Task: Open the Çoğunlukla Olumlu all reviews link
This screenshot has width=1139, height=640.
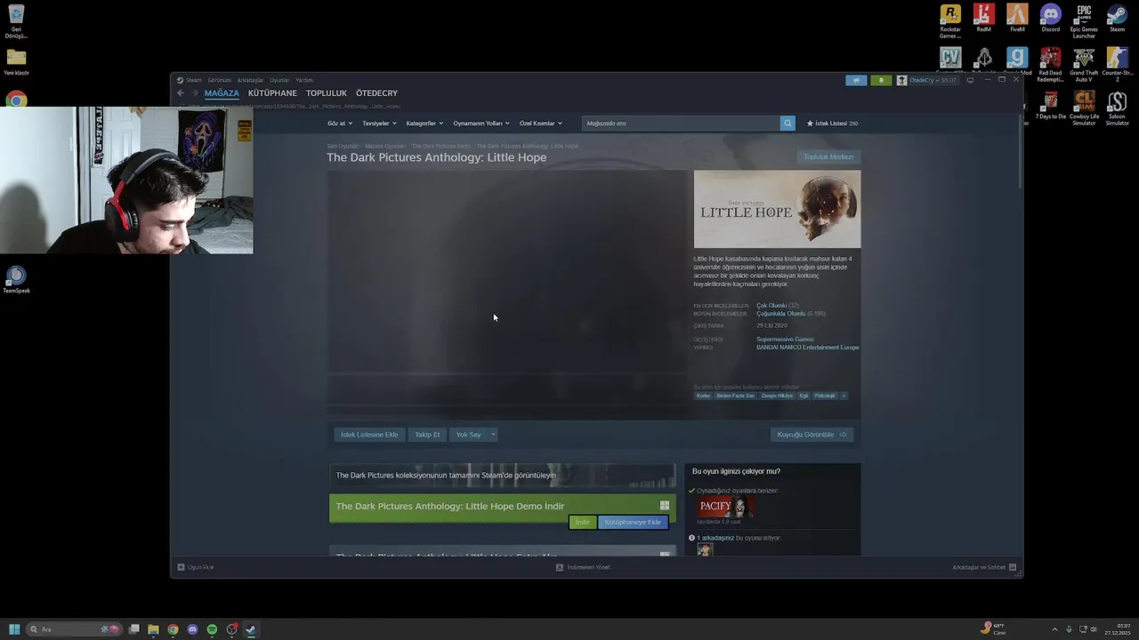Action: 780,314
